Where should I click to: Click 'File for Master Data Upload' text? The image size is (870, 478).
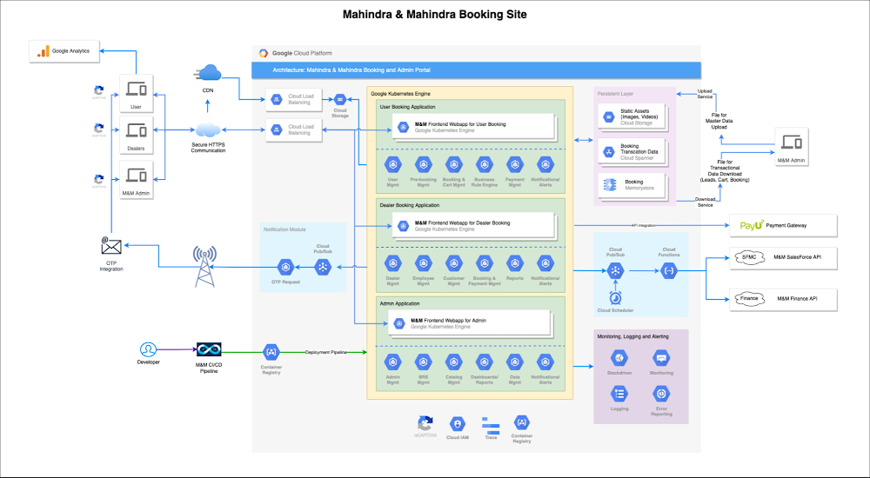coord(719,121)
